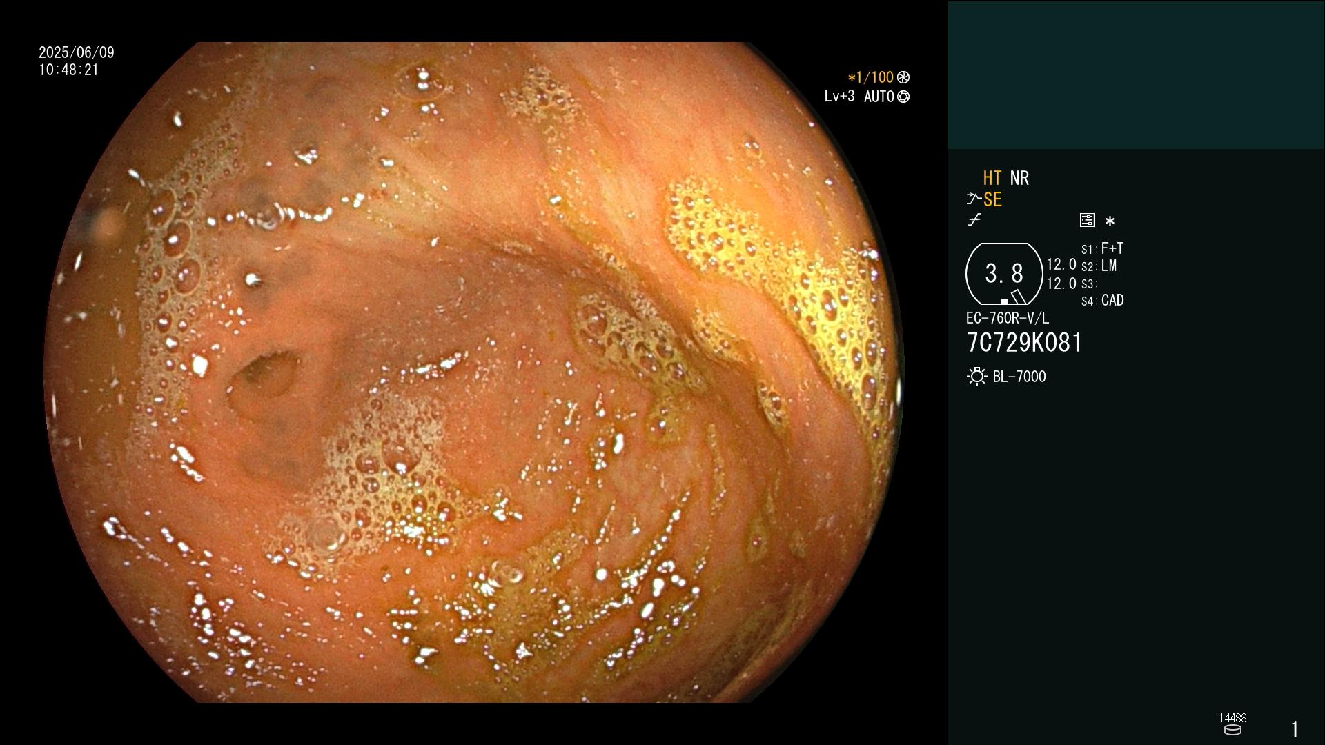
Task: Click the lower 12.0 value
Action: pos(1061,284)
